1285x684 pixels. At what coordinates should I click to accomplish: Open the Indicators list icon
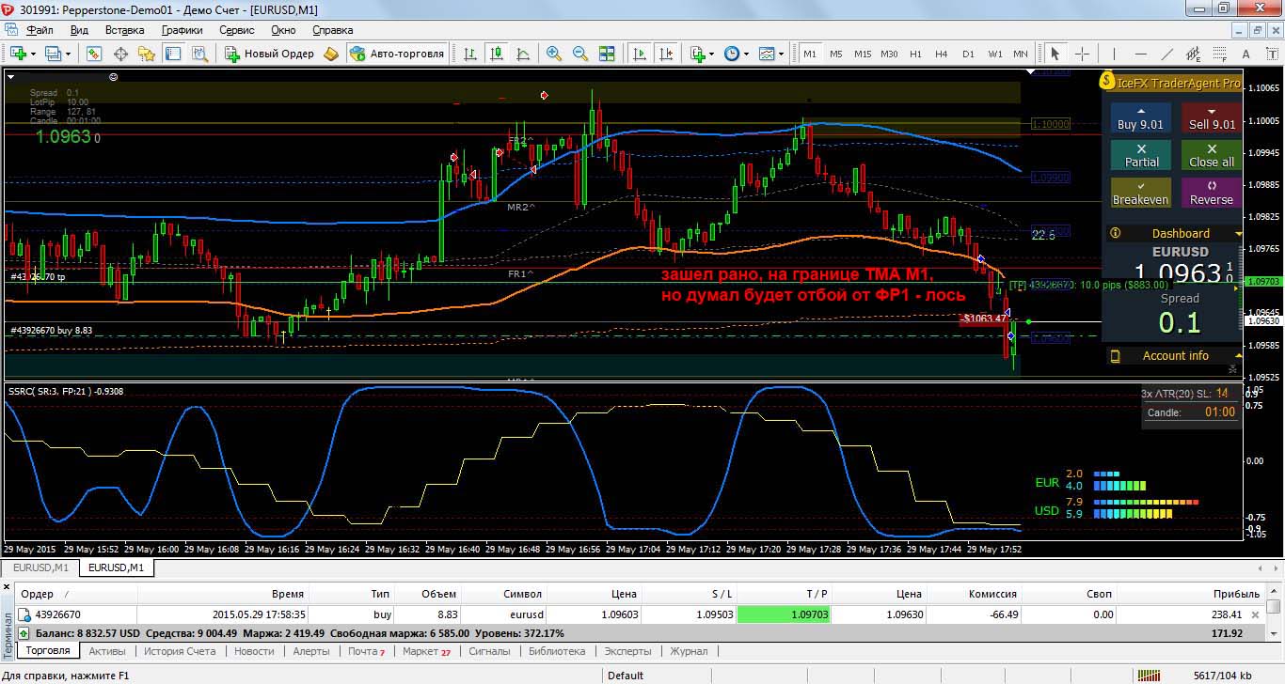click(699, 54)
